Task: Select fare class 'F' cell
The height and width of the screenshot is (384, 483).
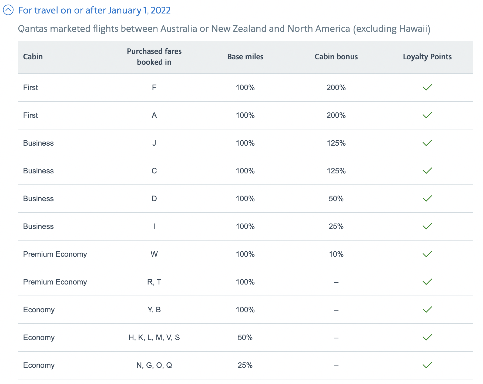Action: pos(154,87)
